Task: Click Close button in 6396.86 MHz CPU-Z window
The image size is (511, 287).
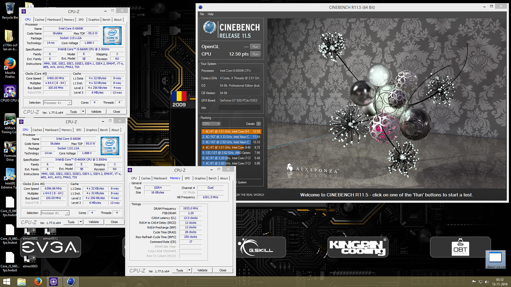Action: point(114,222)
